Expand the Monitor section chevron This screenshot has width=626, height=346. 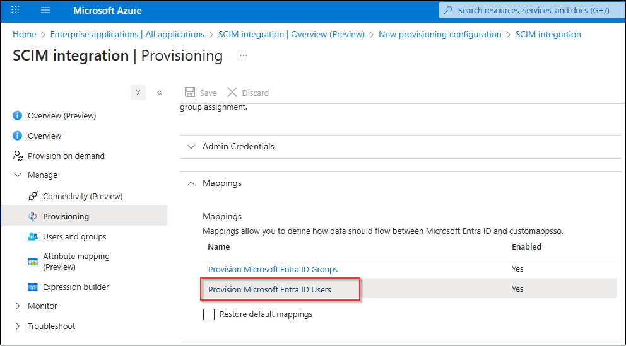(x=17, y=306)
